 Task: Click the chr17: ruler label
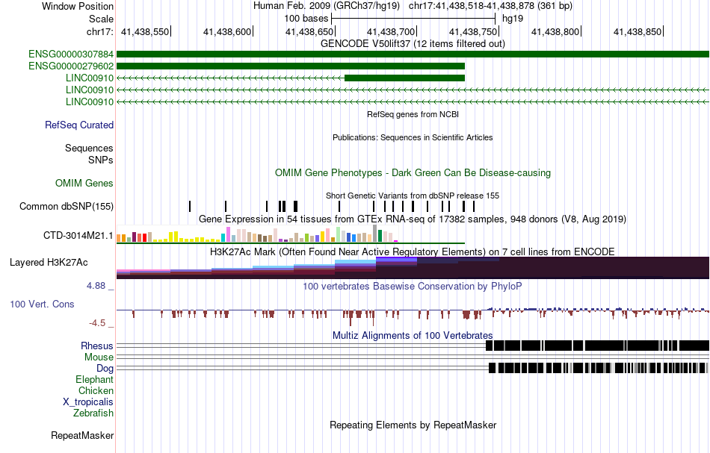pos(99,31)
